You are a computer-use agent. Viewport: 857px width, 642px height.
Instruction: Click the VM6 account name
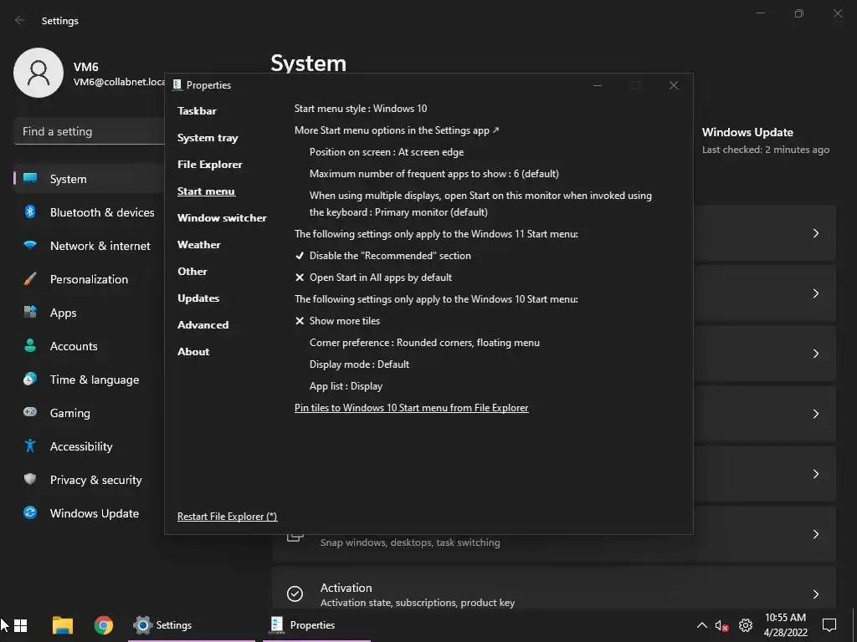pos(86,67)
